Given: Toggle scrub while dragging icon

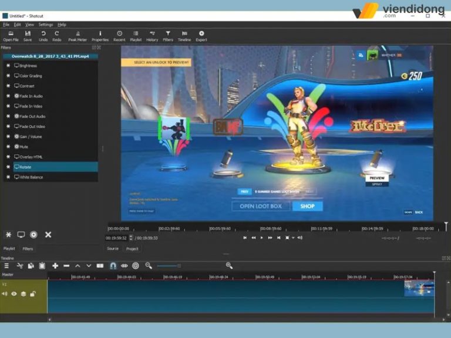Looking at the screenshot, I should pyautogui.click(x=124, y=266).
